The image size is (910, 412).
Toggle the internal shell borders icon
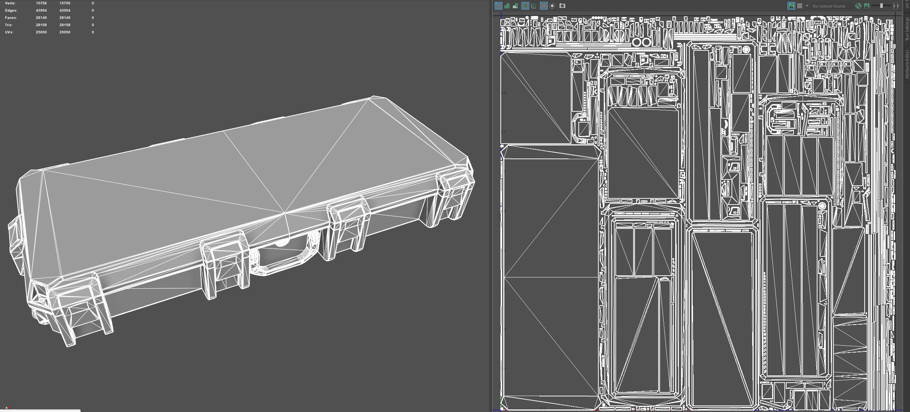tap(534, 6)
